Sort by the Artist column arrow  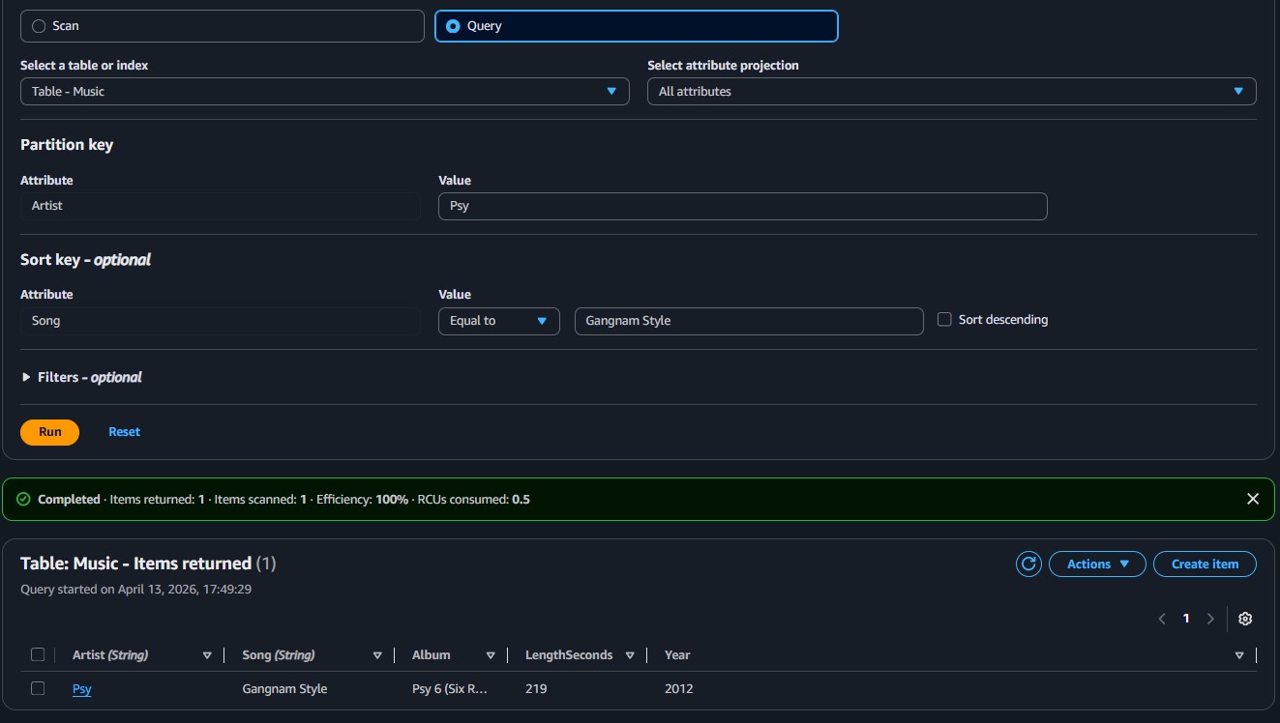[207, 655]
